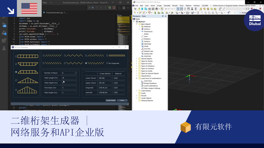Choose the all backslash diagonals pattern
The image size is (264, 148).
44,63
